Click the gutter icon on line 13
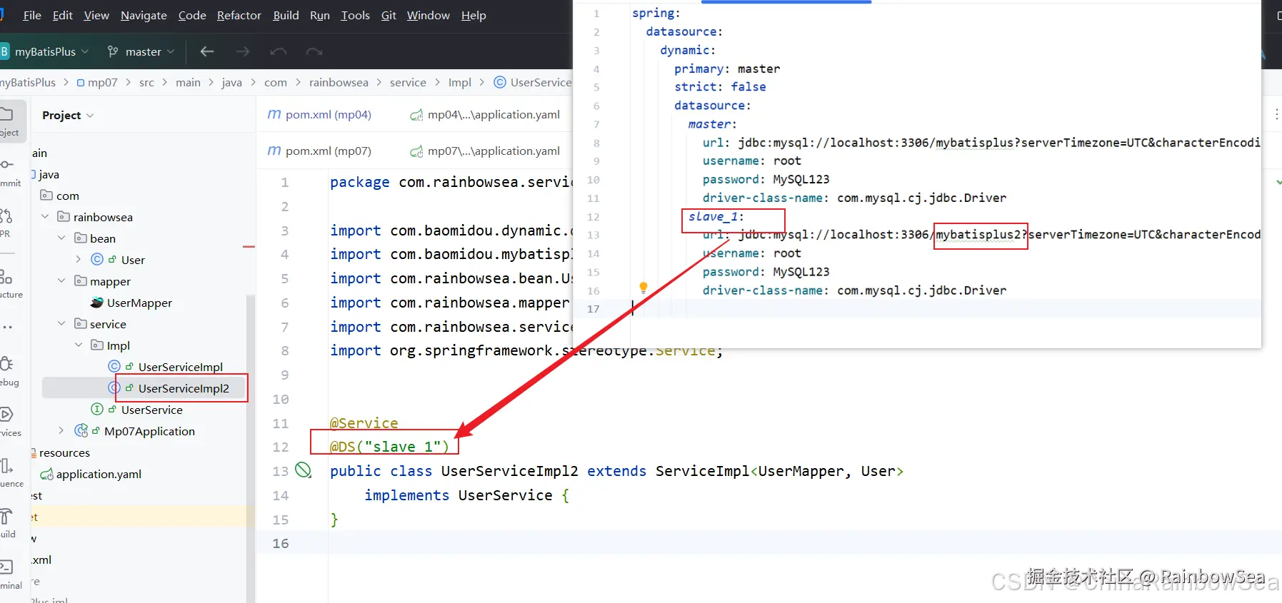This screenshot has height=603, width=1282. [x=304, y=470]
